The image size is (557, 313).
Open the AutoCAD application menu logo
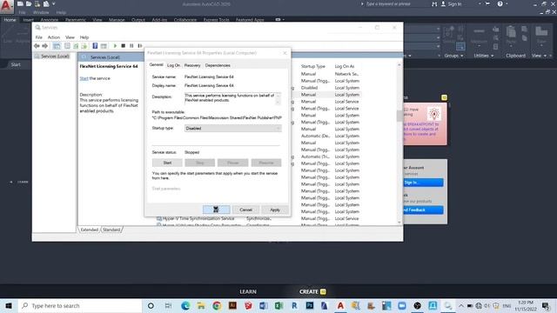pos(6,6)
